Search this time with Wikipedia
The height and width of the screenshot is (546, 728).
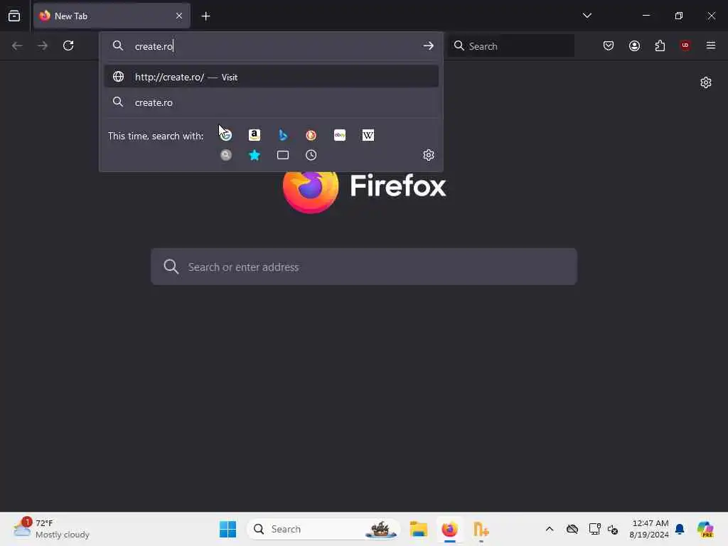click(368, 135)
